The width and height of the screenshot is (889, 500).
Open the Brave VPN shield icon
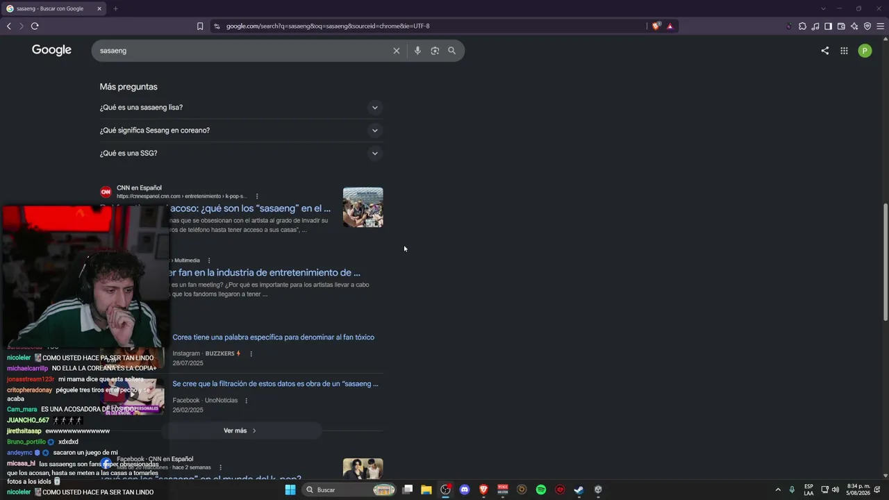pyautogui.click(x=867, y=26)
